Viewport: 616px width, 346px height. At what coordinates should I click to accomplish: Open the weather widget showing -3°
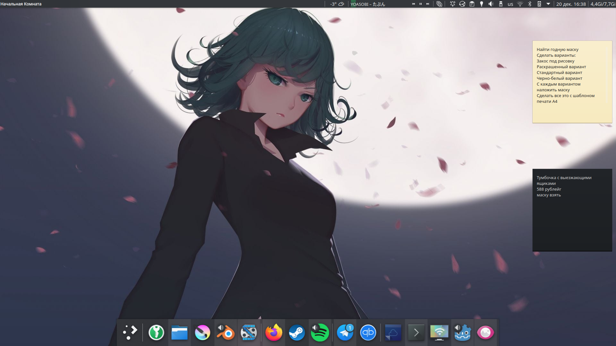(337, 4)
